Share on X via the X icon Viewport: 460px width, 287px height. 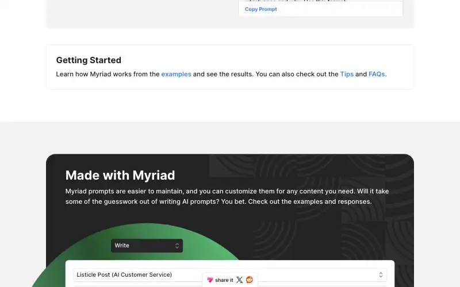239,280
